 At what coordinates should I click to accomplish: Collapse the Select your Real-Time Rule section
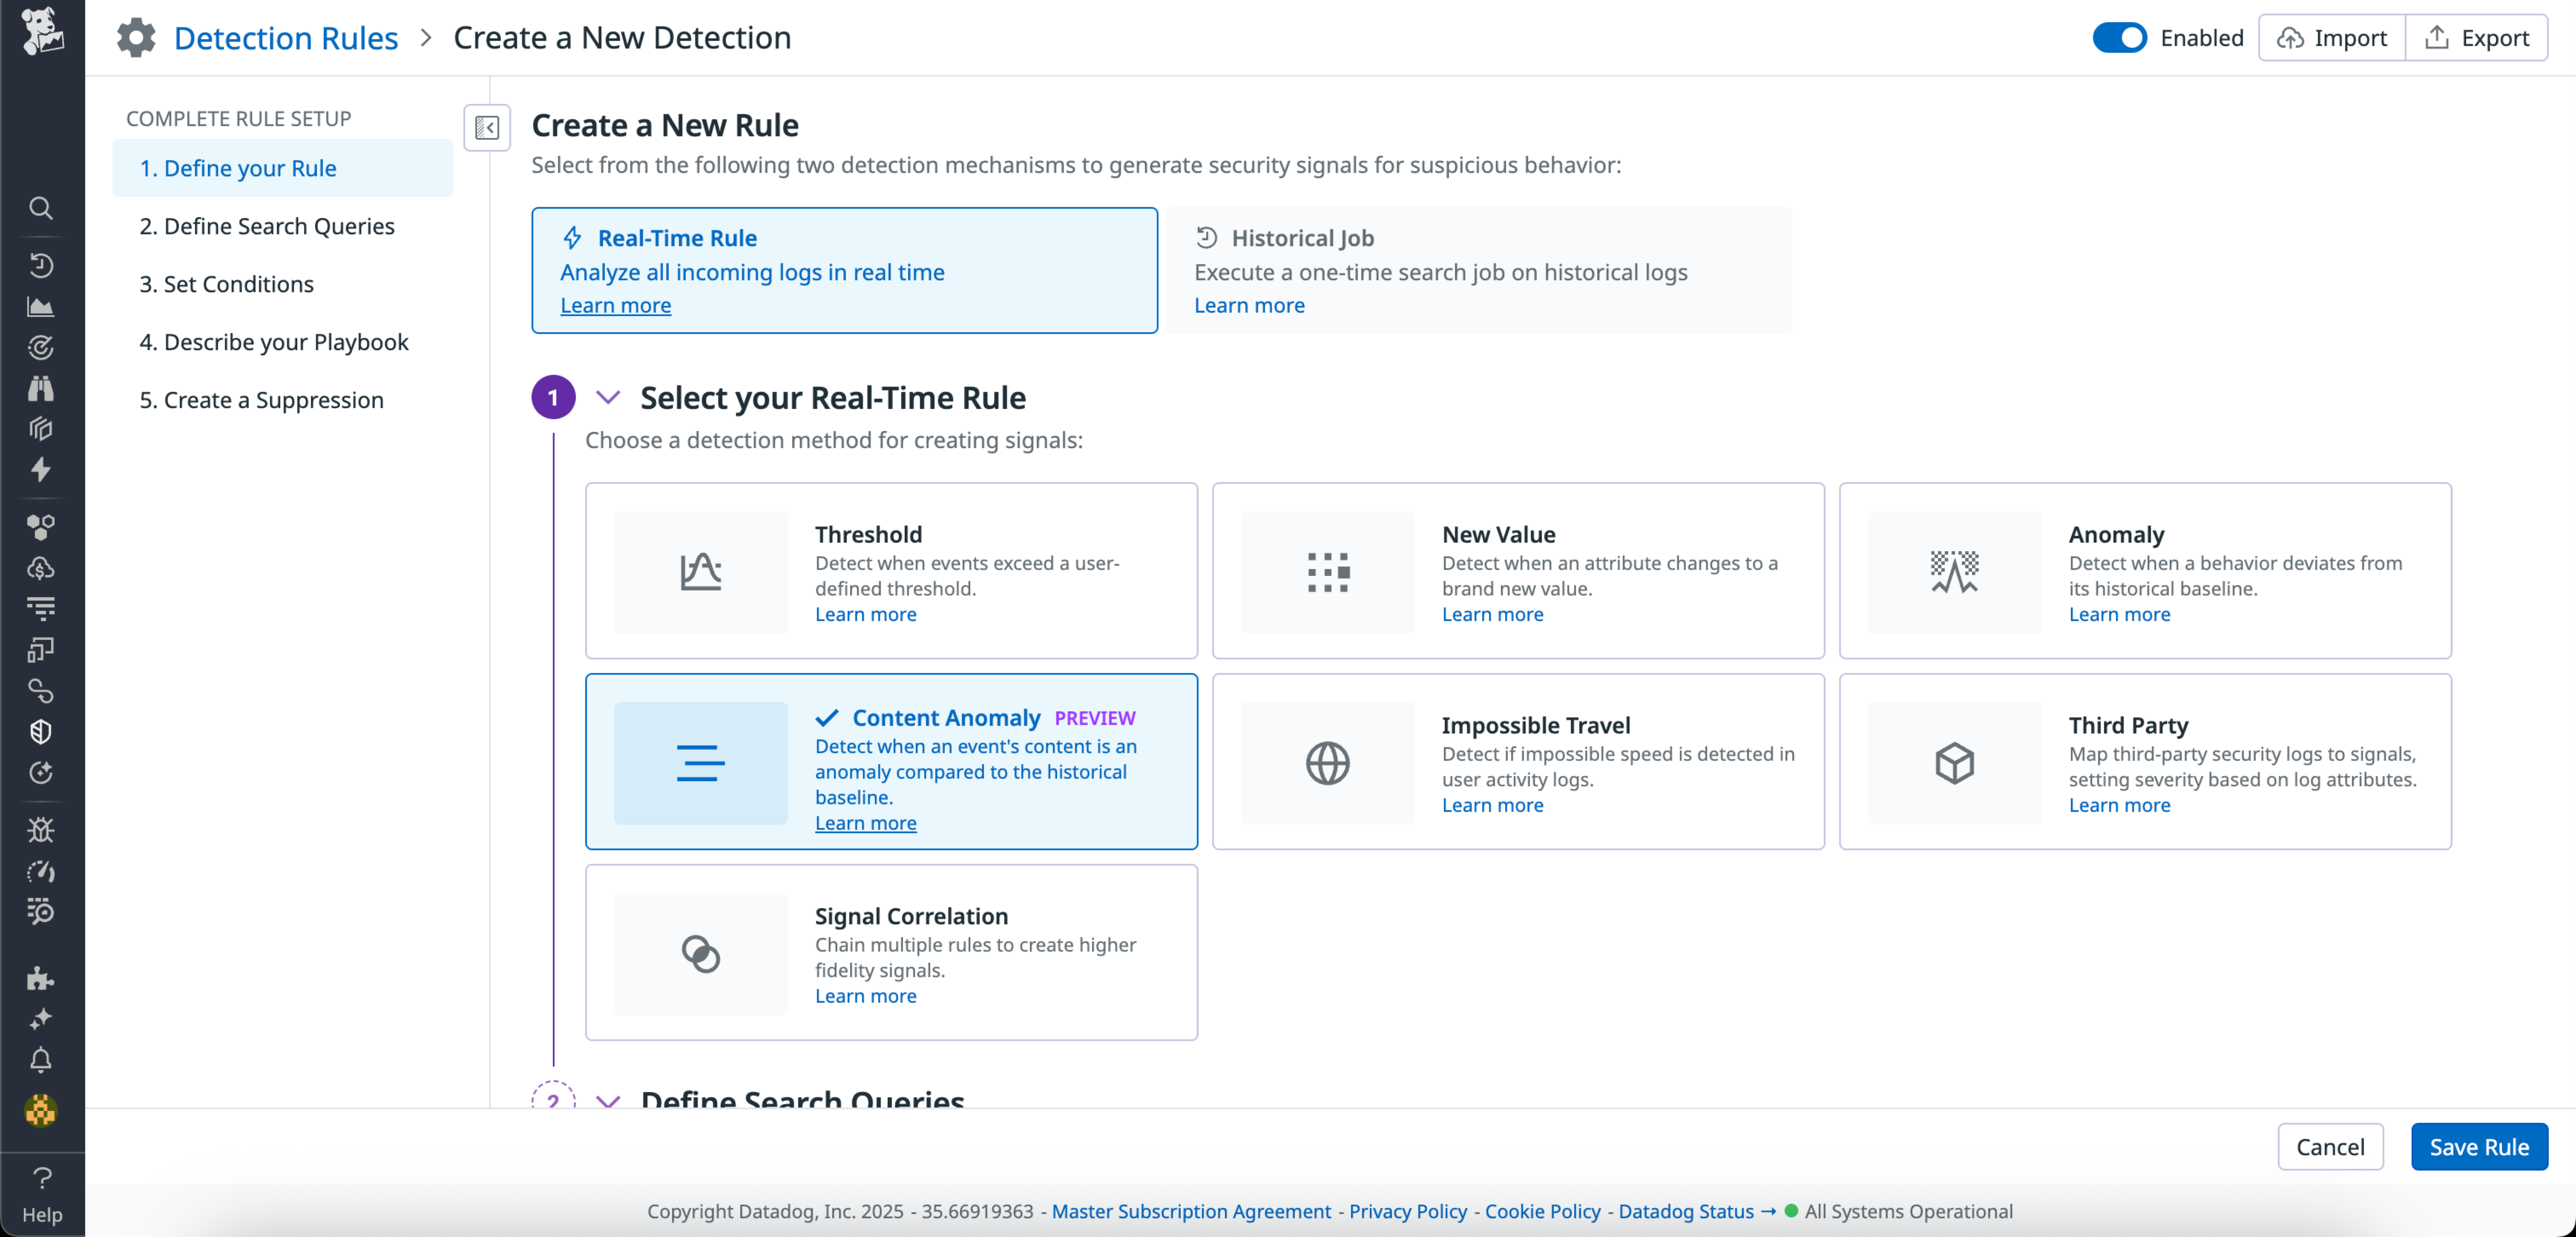pos(608,397)
